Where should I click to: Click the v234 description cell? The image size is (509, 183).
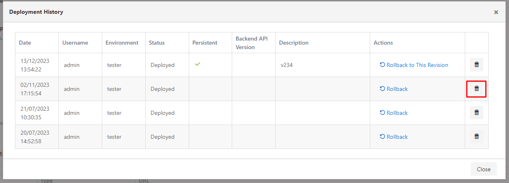click(x=287, y=65)
